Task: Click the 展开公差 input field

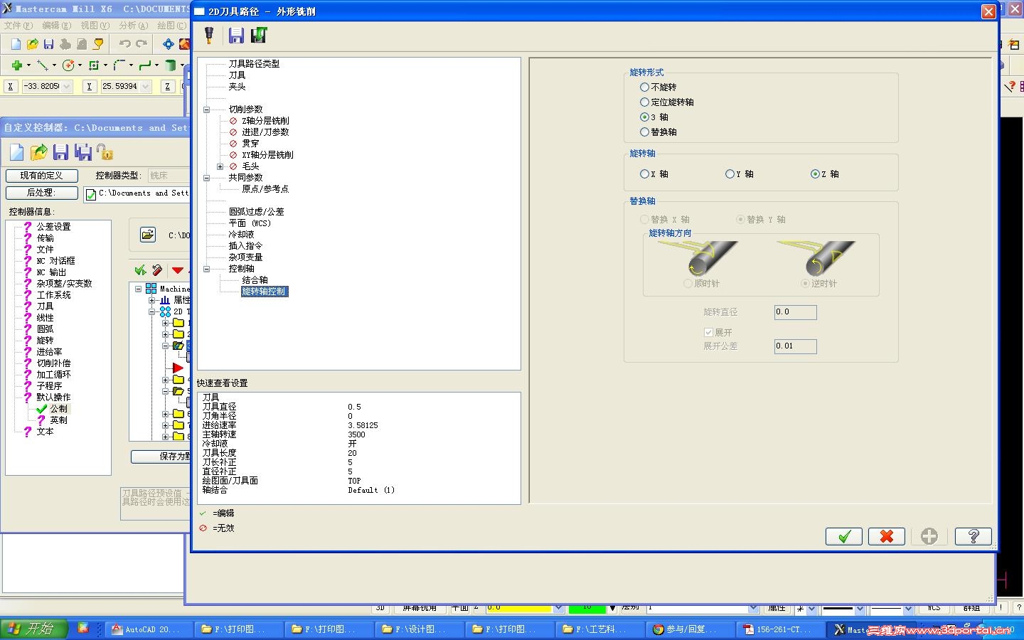Action: tap(795, 346)
